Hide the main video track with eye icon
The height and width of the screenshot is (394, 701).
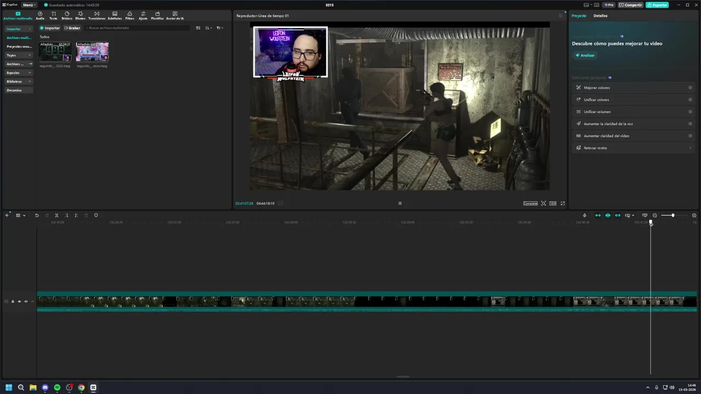19,302
